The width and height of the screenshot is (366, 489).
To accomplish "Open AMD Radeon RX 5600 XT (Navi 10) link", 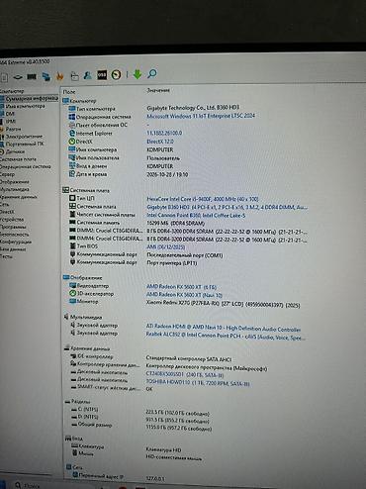I will 184,295.
